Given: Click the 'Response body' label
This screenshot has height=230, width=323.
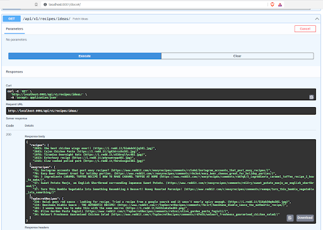Looking at the screenshot, I should point(35,136).
